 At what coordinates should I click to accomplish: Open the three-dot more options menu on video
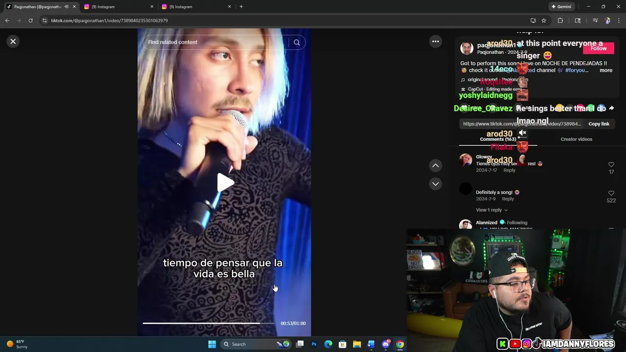coord(435,42)
